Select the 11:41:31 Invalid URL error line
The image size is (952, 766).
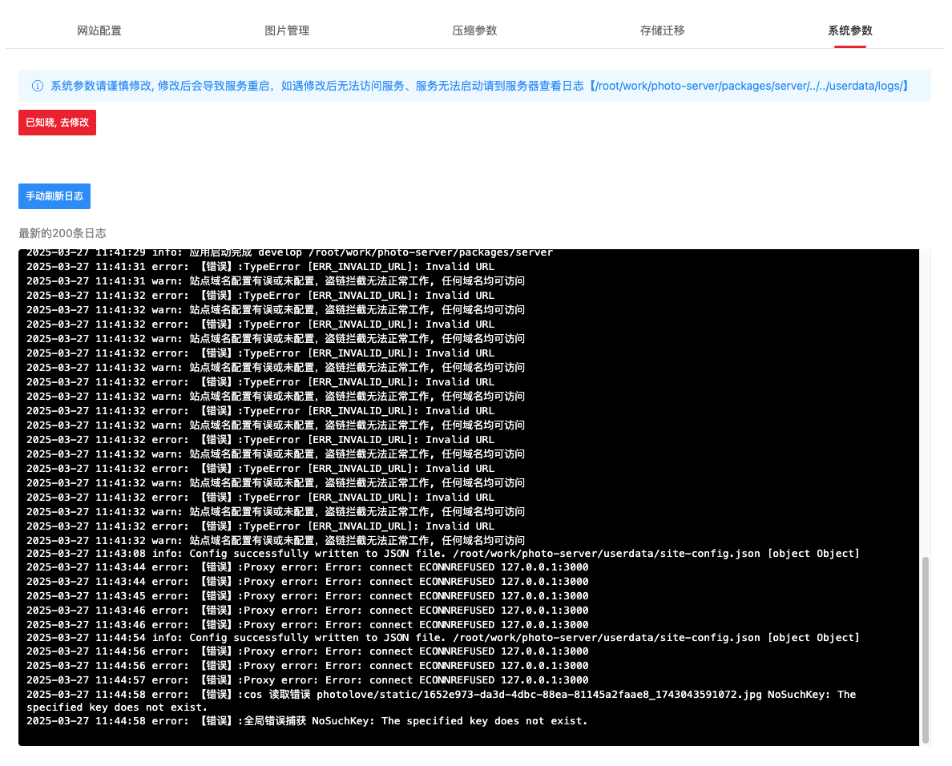point(260,267)
